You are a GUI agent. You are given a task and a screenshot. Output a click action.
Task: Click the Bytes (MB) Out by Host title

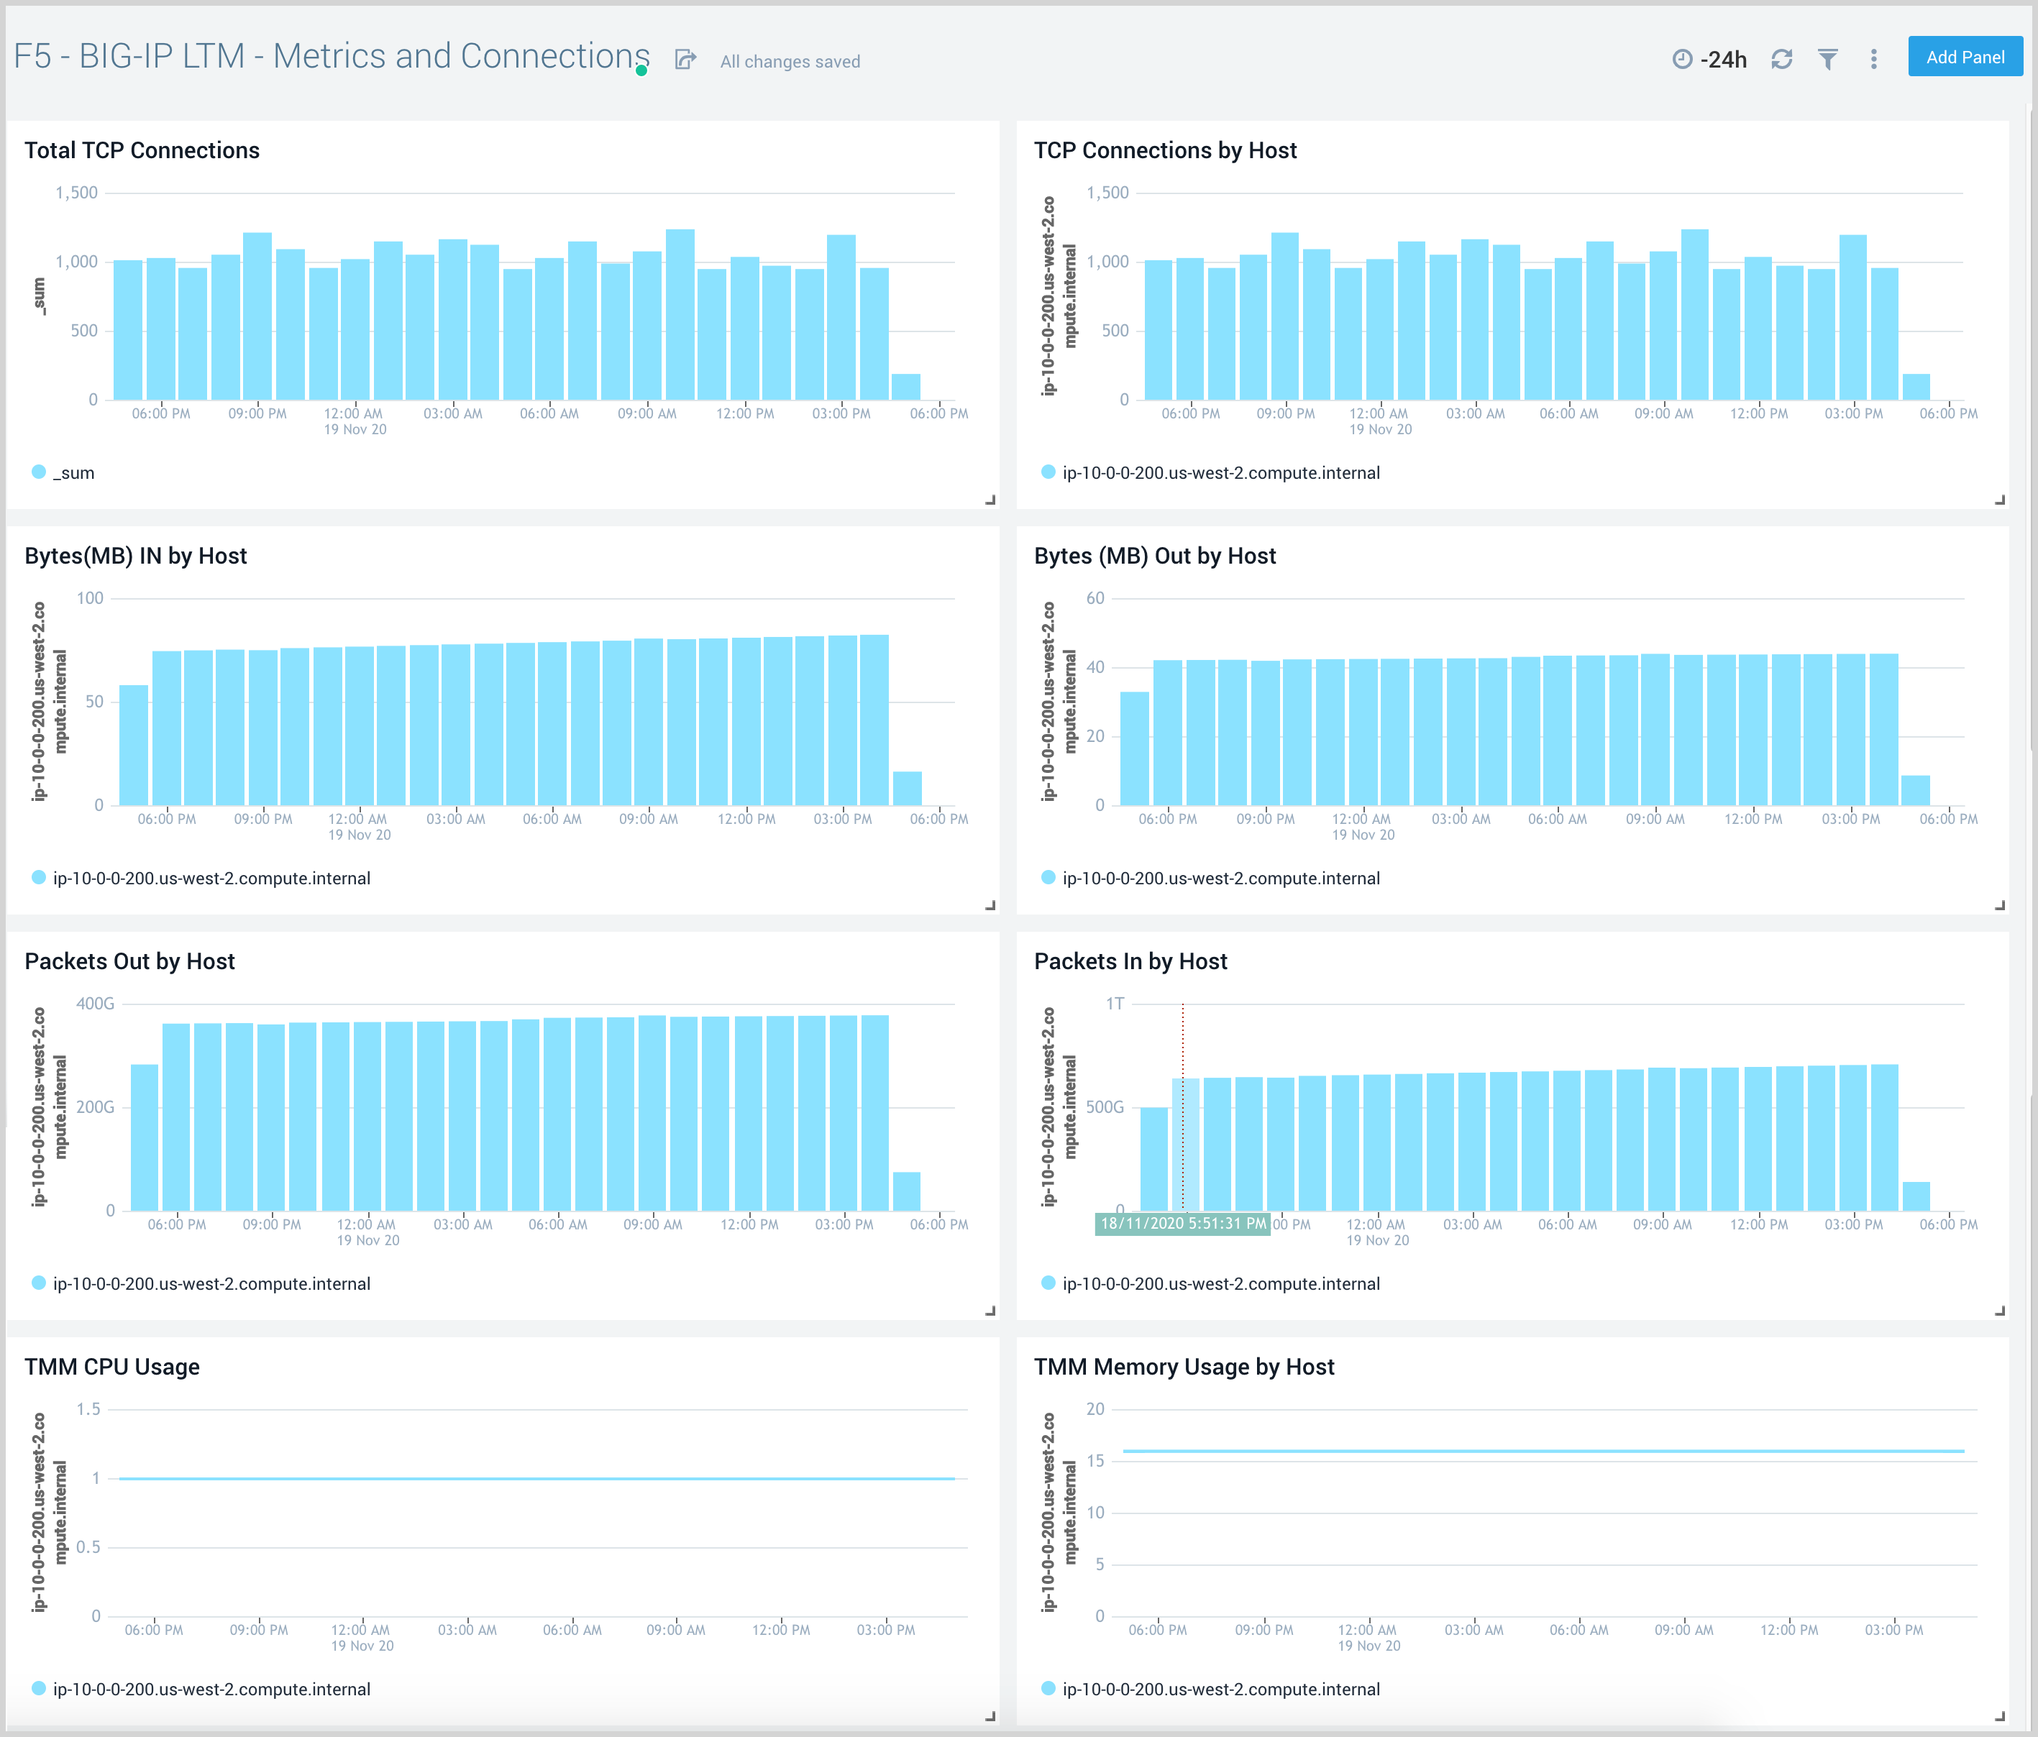1155,556
